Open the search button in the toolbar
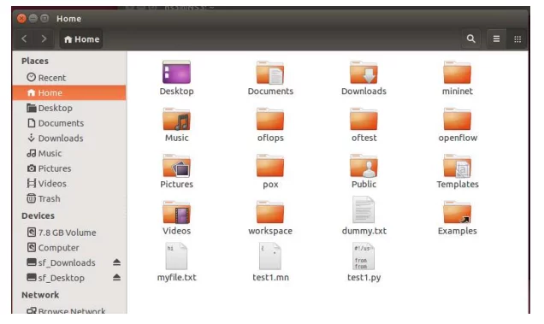This screenshot has height=324, width=544. [x=470, y=38]
